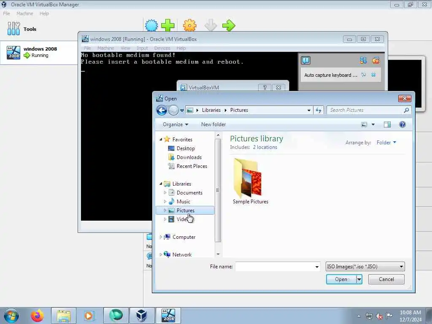
Task: Click the Cancel button
Action: tap(386, 279)
